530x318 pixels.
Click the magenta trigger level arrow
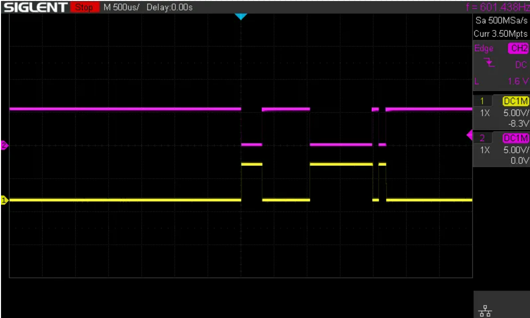tap(469, 135)
